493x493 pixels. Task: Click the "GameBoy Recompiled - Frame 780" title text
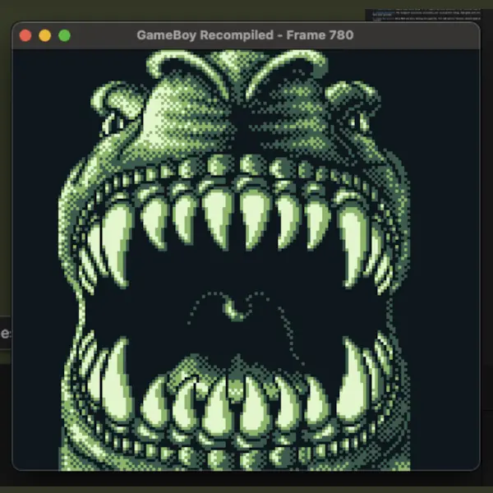click(245, 35)
